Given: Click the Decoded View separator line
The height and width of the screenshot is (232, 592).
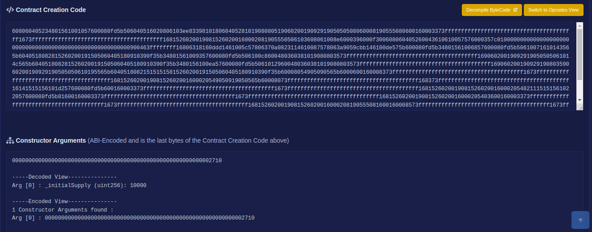Looking at the screenshot, I should [x=64, y=177].
